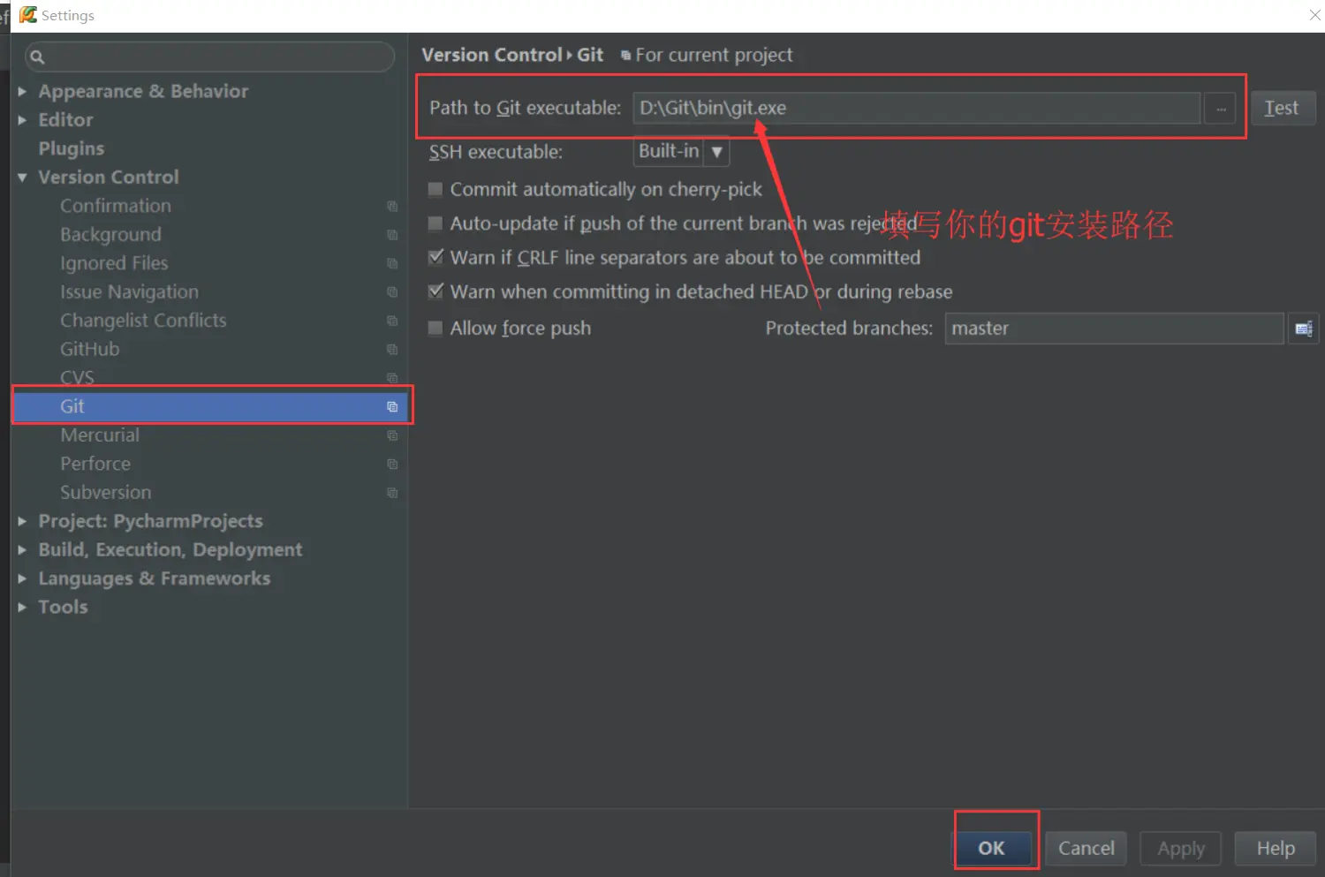Expand Languages & Frameworks section
This screenshot has height=877, width=1325.
[22, 578]
